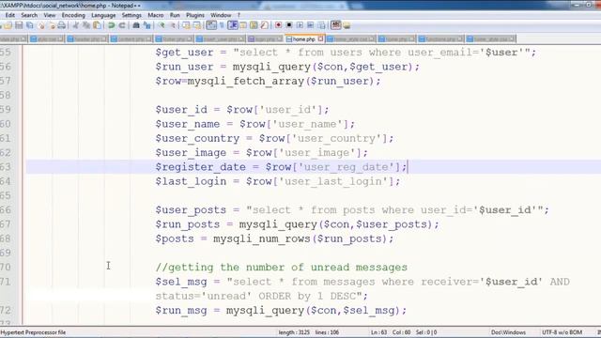Toggle the Function List icon
The width and height of the screenshot is (601, 338).
(265, 25)
